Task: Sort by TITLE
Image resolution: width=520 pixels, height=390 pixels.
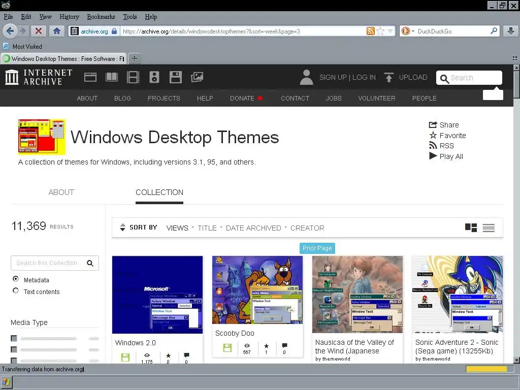Action: coord(207,228)
